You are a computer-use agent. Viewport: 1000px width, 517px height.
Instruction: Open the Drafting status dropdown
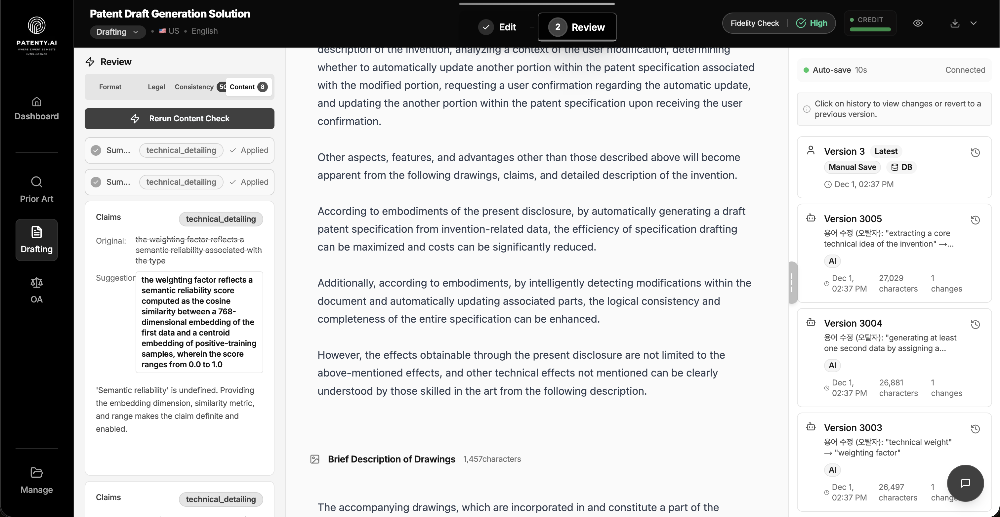pos(117,32)
